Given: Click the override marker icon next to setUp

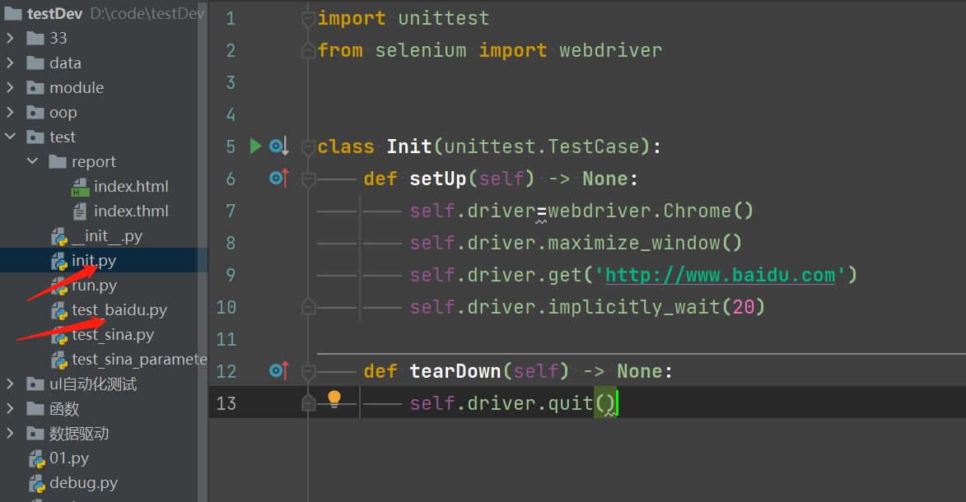Looking at the screenshot, I should click(279, 179).
